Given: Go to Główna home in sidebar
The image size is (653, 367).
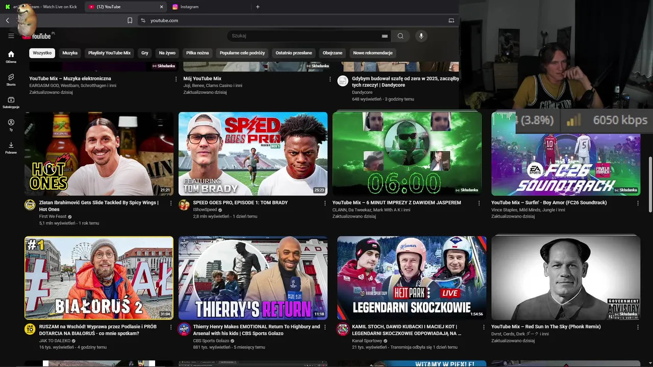Looking at the screenshot, I should 11,57.
